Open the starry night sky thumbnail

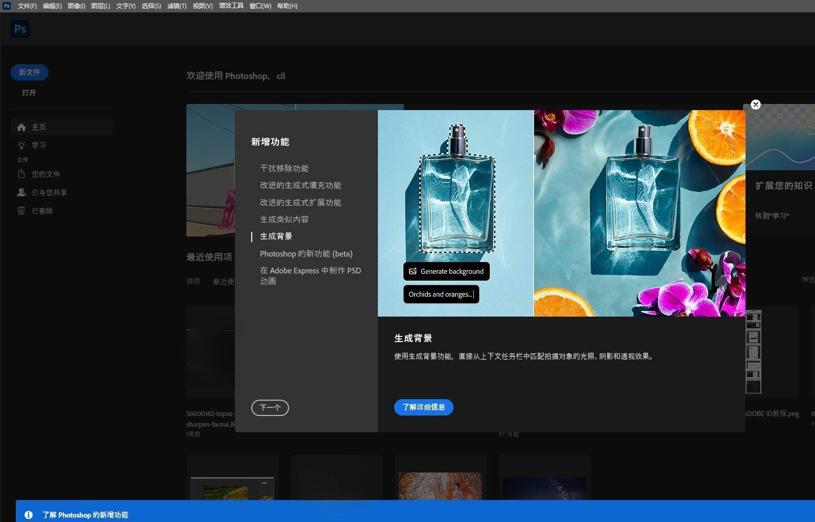(x=545, y=488)
